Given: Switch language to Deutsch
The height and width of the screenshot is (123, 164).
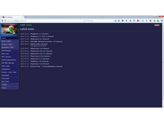Looking at the screenshot, I should 29,25.
